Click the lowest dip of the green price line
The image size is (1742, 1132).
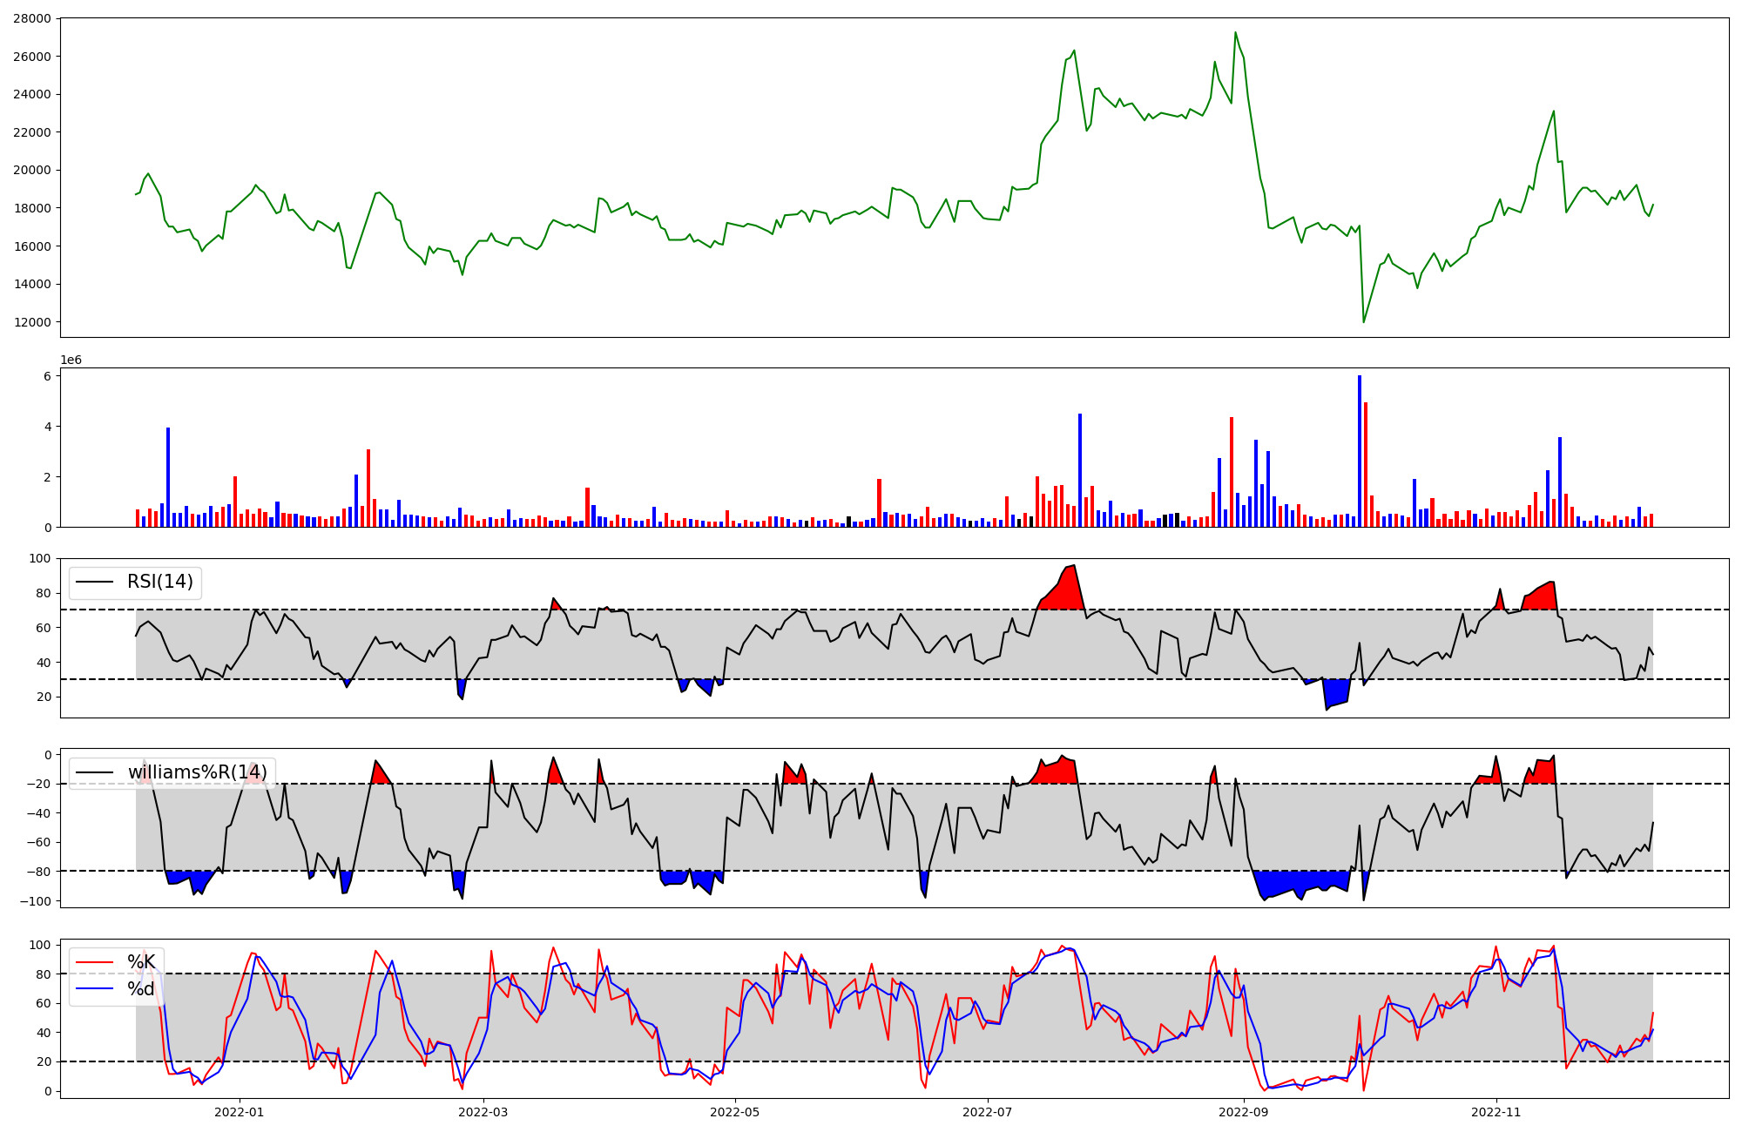pyautogui.click(x=1364, y=321)
